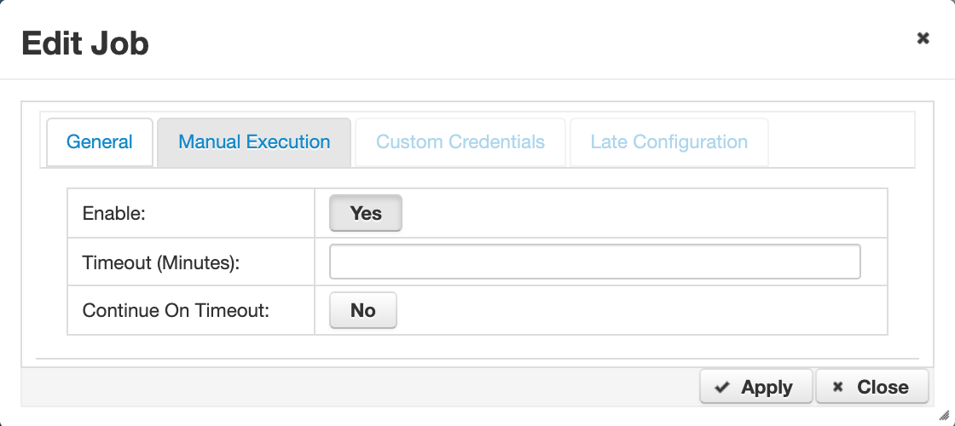Select the Manual Execution tab
The height and width of the screenshot is (426, 955).
[254, 141]
